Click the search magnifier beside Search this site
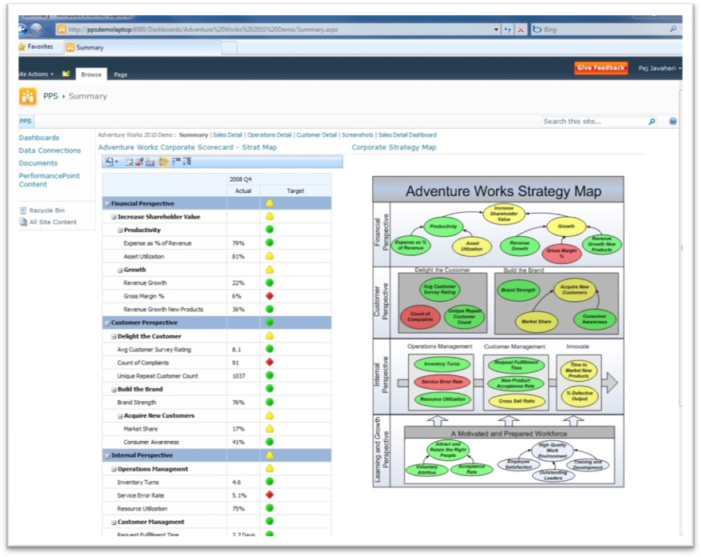The width and height of the screenshot is (701, 557). coord(652,122)
